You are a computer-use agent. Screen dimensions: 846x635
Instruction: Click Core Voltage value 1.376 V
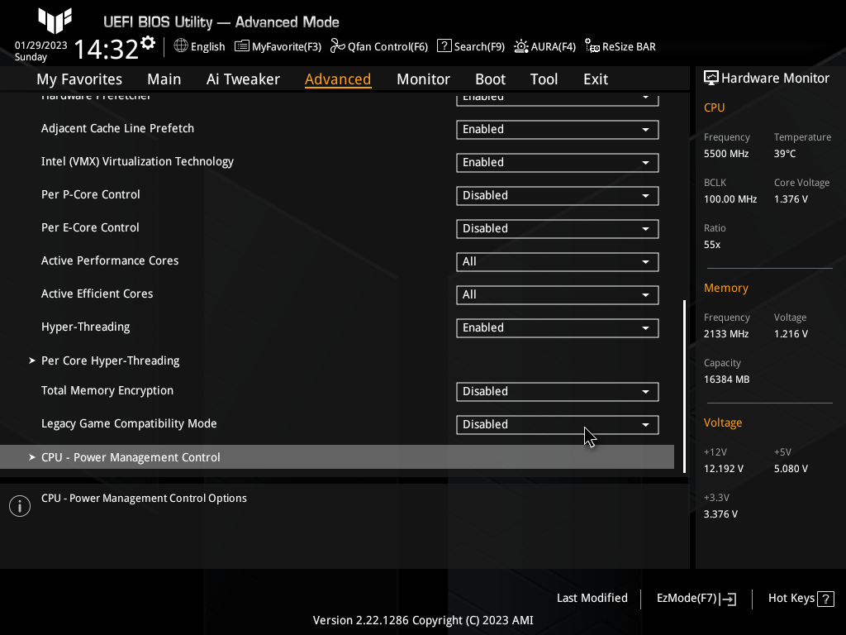[x=791, y=199]
